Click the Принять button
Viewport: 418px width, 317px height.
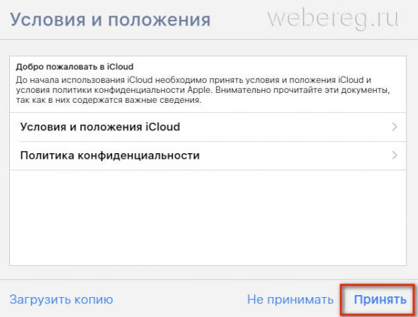tap(380, 299)
